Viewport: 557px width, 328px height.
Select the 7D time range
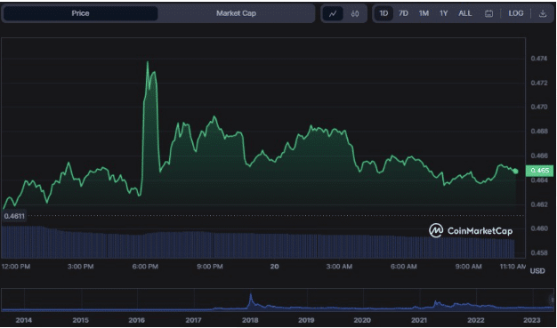(x=403, y=13)
